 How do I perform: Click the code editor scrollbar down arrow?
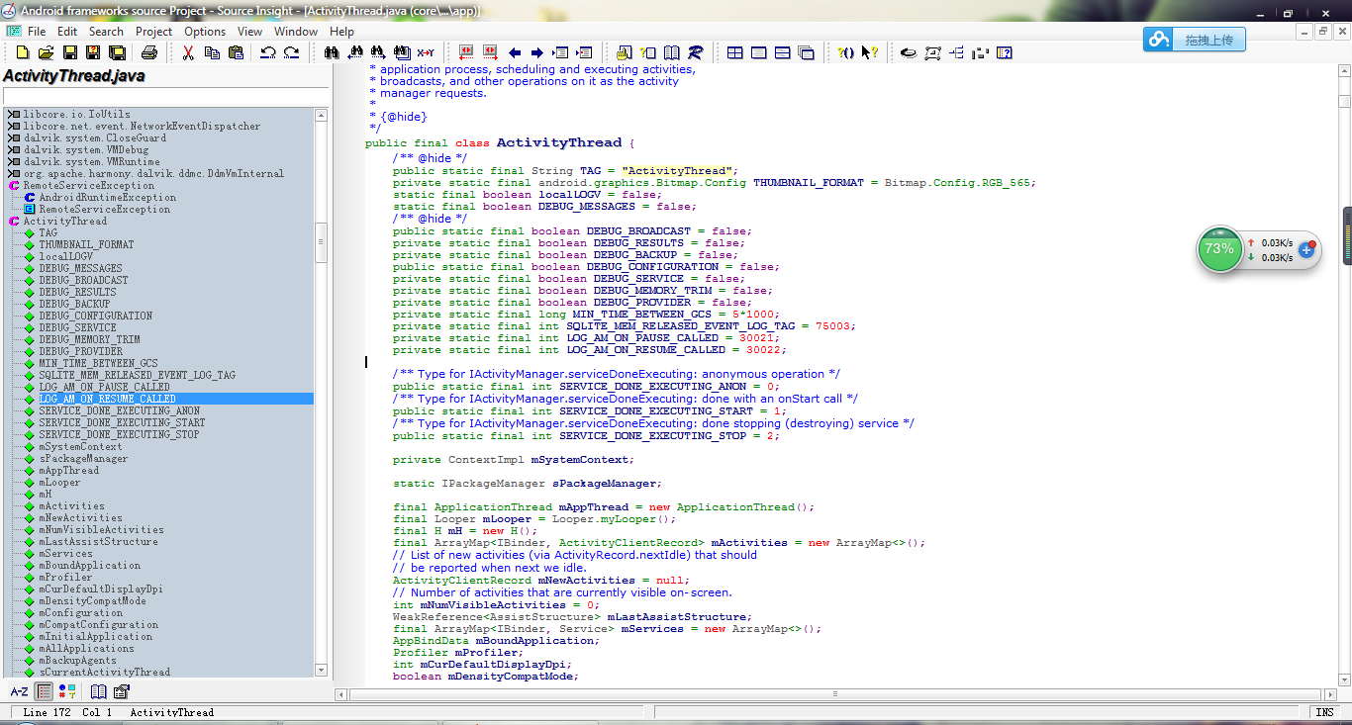[x=1344, y=680]
